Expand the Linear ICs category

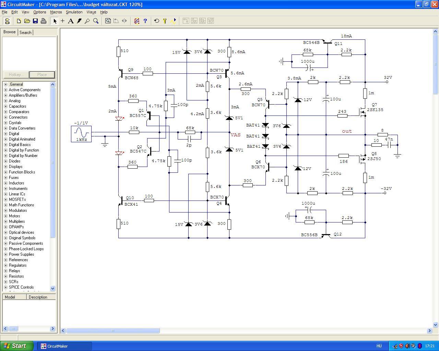(5, 194)
